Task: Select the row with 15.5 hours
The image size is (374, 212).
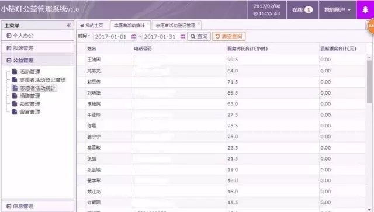Action: pyautogui.click(x=221, y=203)
